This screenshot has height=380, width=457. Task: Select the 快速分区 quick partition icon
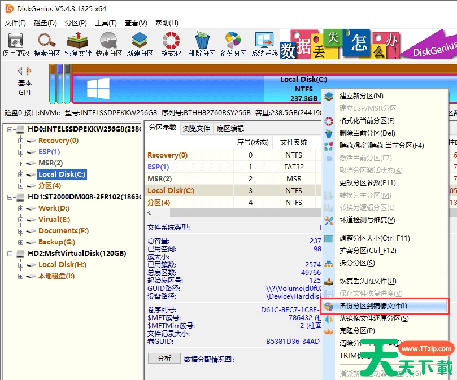(x=109, y=44)
